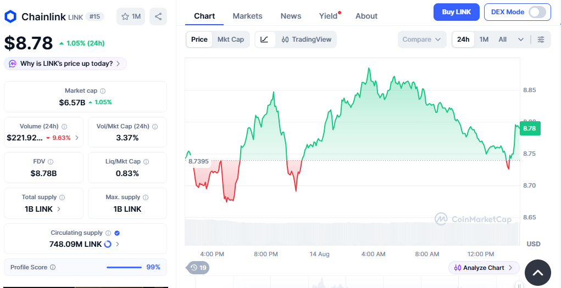Click the chart pause handle icon

519,285
